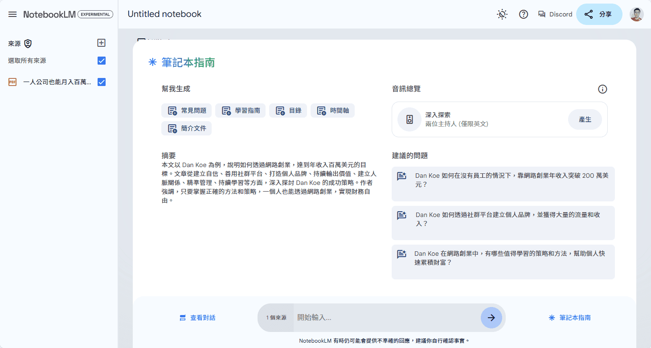The height and width of the screenshot is (348, 651).
Task: Toggle the select all sources checkbox
Action: [x=102, y=61]
